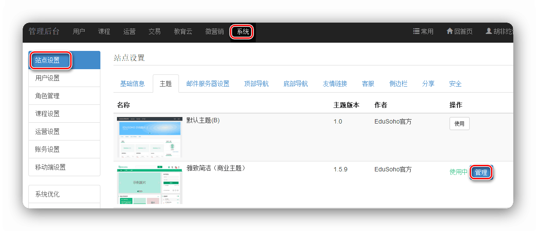536x231 pixels.
Task: Click the 默认主题(B) preview thumbnail
Action: (x=150, y=137)
